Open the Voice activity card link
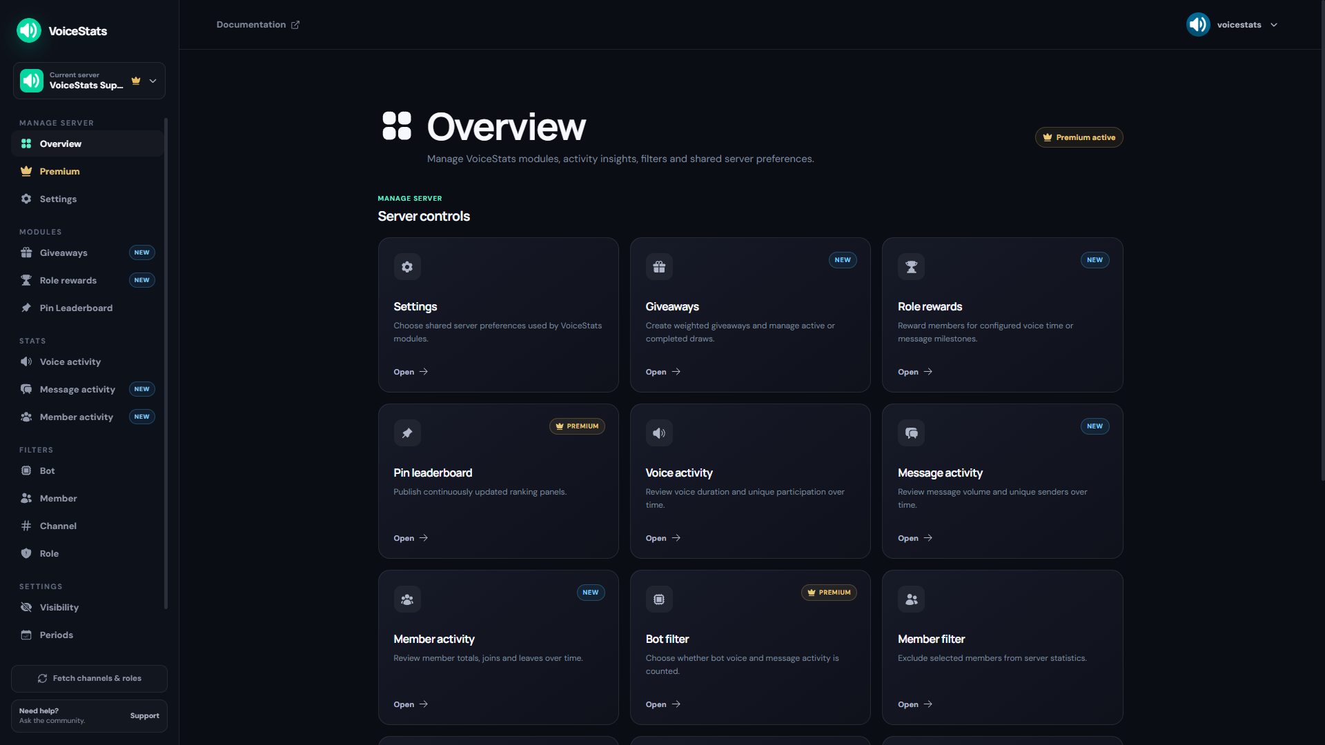This screenshot has width=1325, height=745. pyautogui.click(x=663, y=538)
